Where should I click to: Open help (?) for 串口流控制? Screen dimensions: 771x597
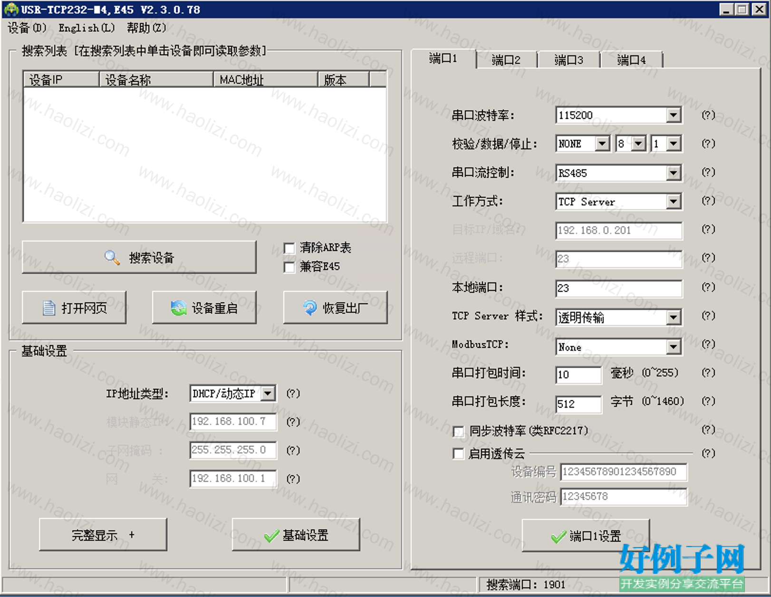(x=708, y=172)
